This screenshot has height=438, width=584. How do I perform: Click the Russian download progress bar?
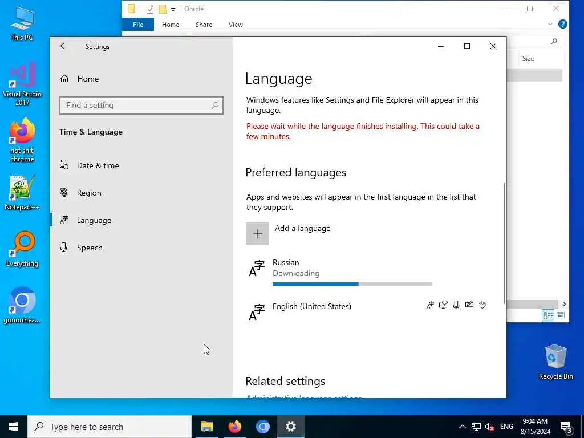pos(352,284)
